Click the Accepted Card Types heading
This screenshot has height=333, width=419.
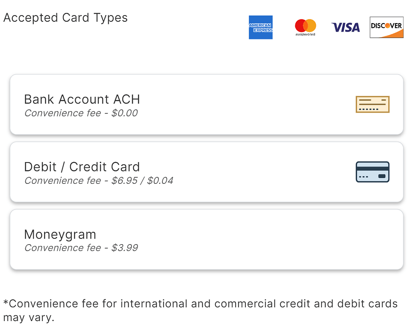tap(65, 18)
